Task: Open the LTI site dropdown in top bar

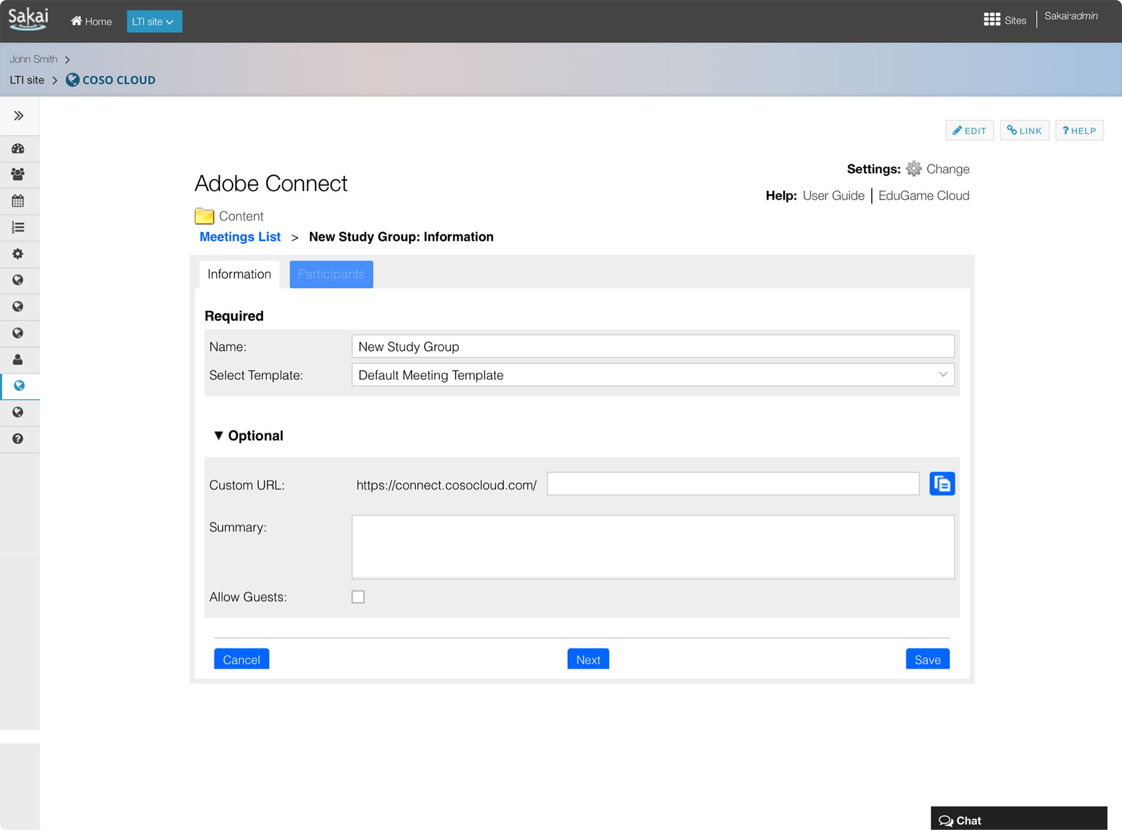Action: click(x=154, y=21)
